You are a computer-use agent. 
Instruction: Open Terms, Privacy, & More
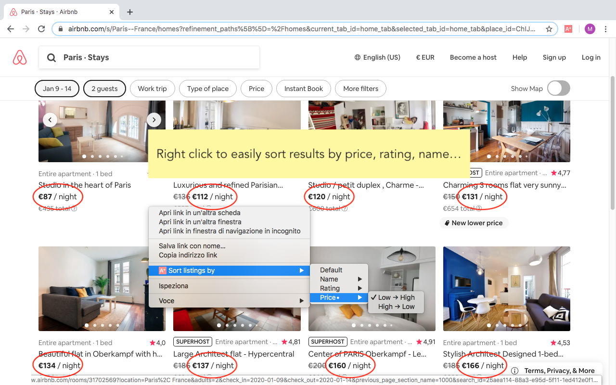tap(559, 371)
